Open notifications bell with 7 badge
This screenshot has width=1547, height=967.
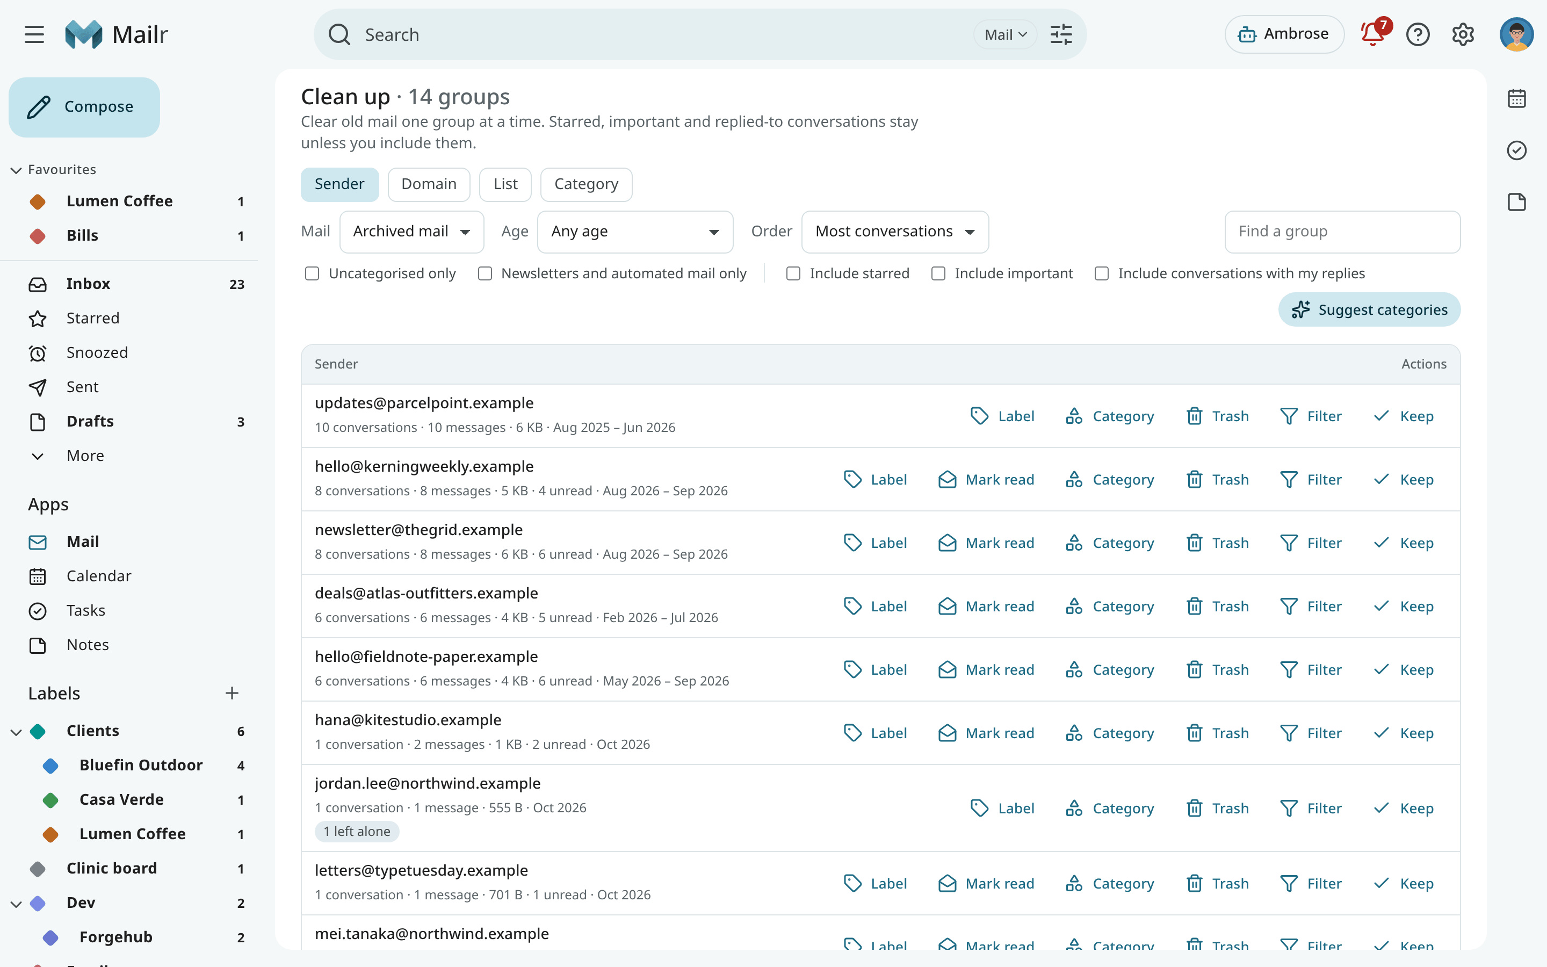[x=1373, y=33]
